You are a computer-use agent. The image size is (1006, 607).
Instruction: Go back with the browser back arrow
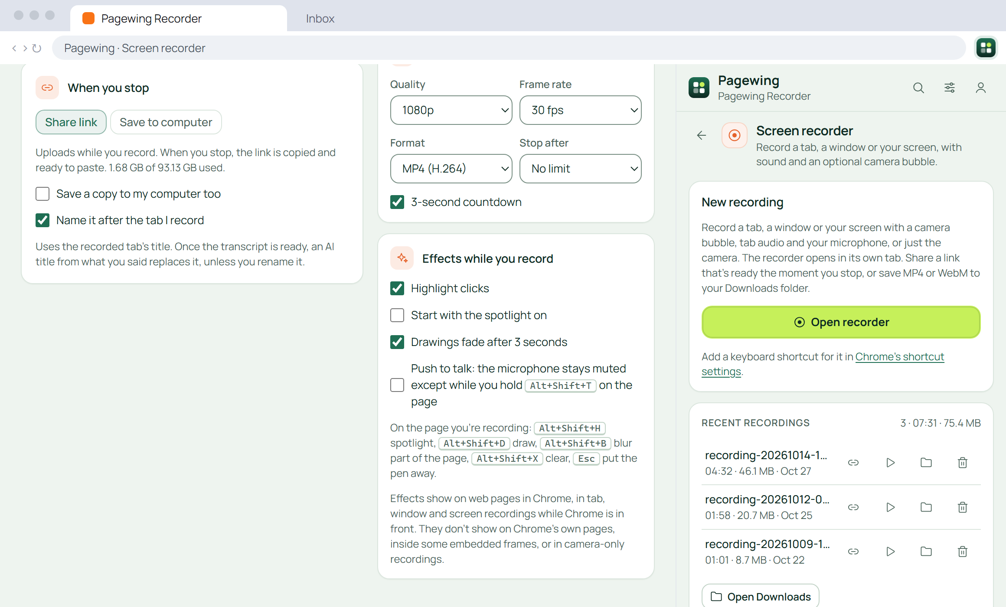pyautogui.click(x=14, y=48)
